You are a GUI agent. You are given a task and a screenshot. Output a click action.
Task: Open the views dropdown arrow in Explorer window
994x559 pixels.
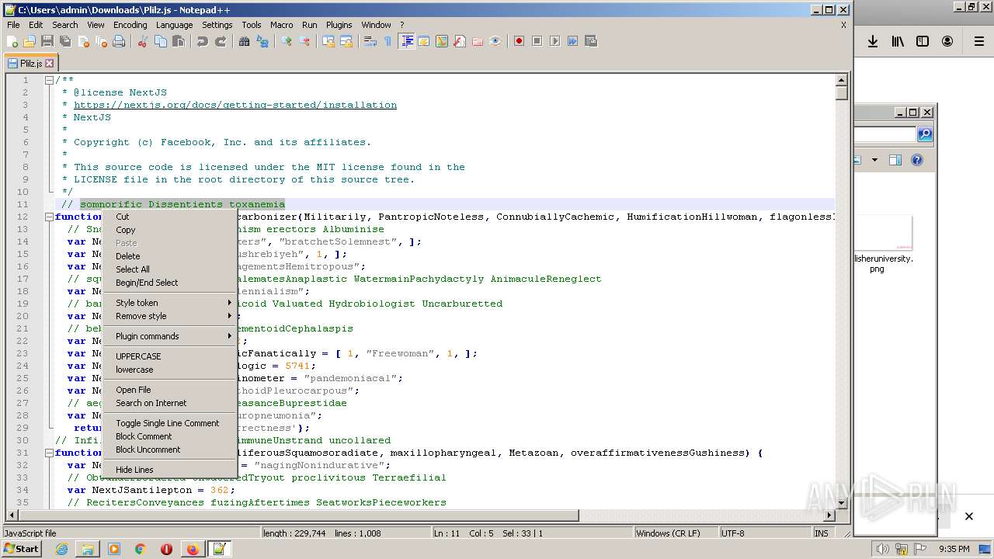(x=874, y=160)
